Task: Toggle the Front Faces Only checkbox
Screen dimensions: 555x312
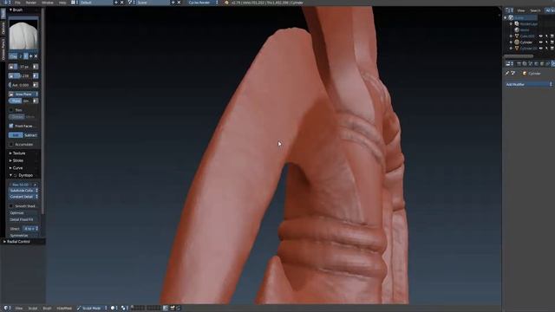Action: click(11, 126)
